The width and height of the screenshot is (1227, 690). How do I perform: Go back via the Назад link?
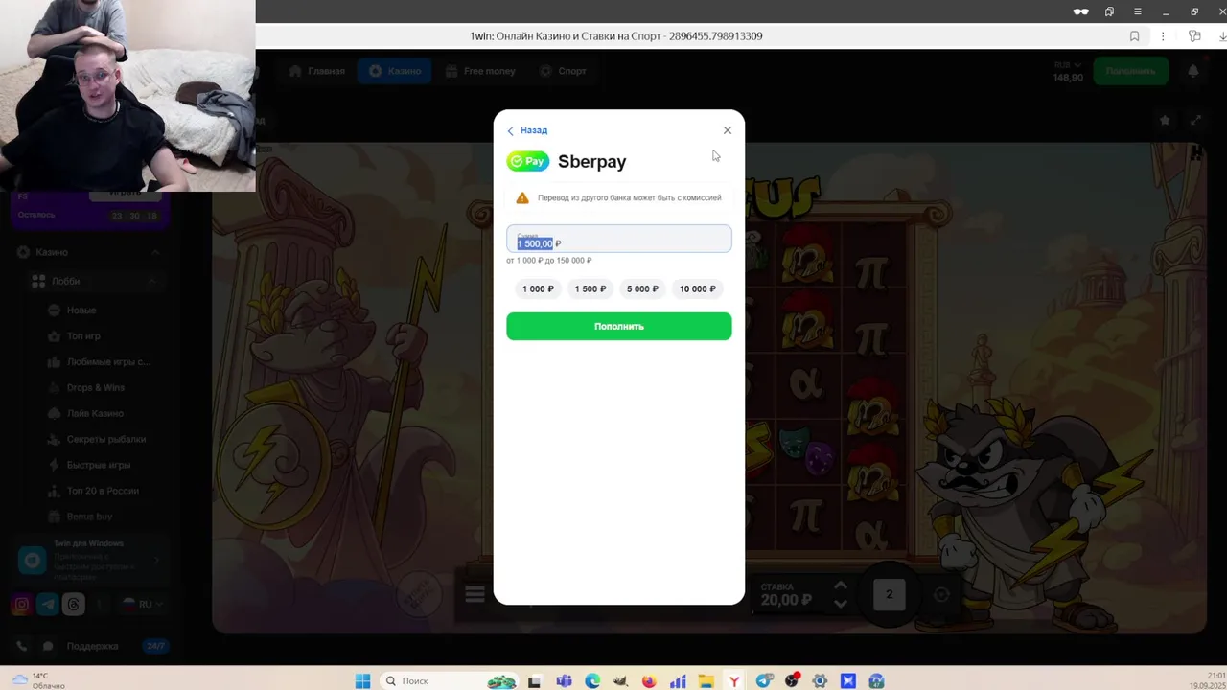[x=527, y=130]
